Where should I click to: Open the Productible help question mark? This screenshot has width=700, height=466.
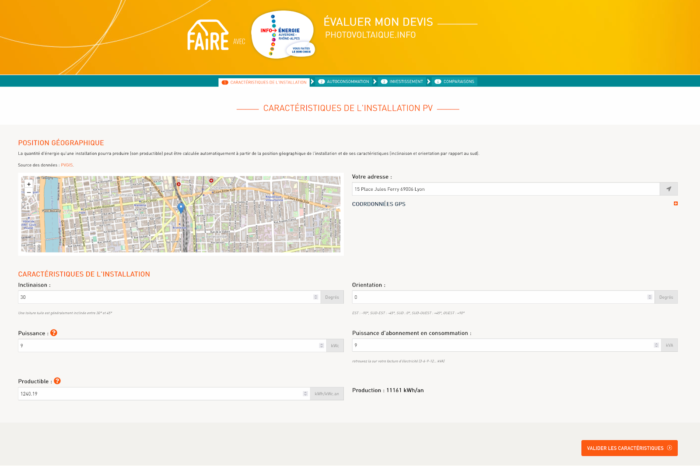(57, 381)
